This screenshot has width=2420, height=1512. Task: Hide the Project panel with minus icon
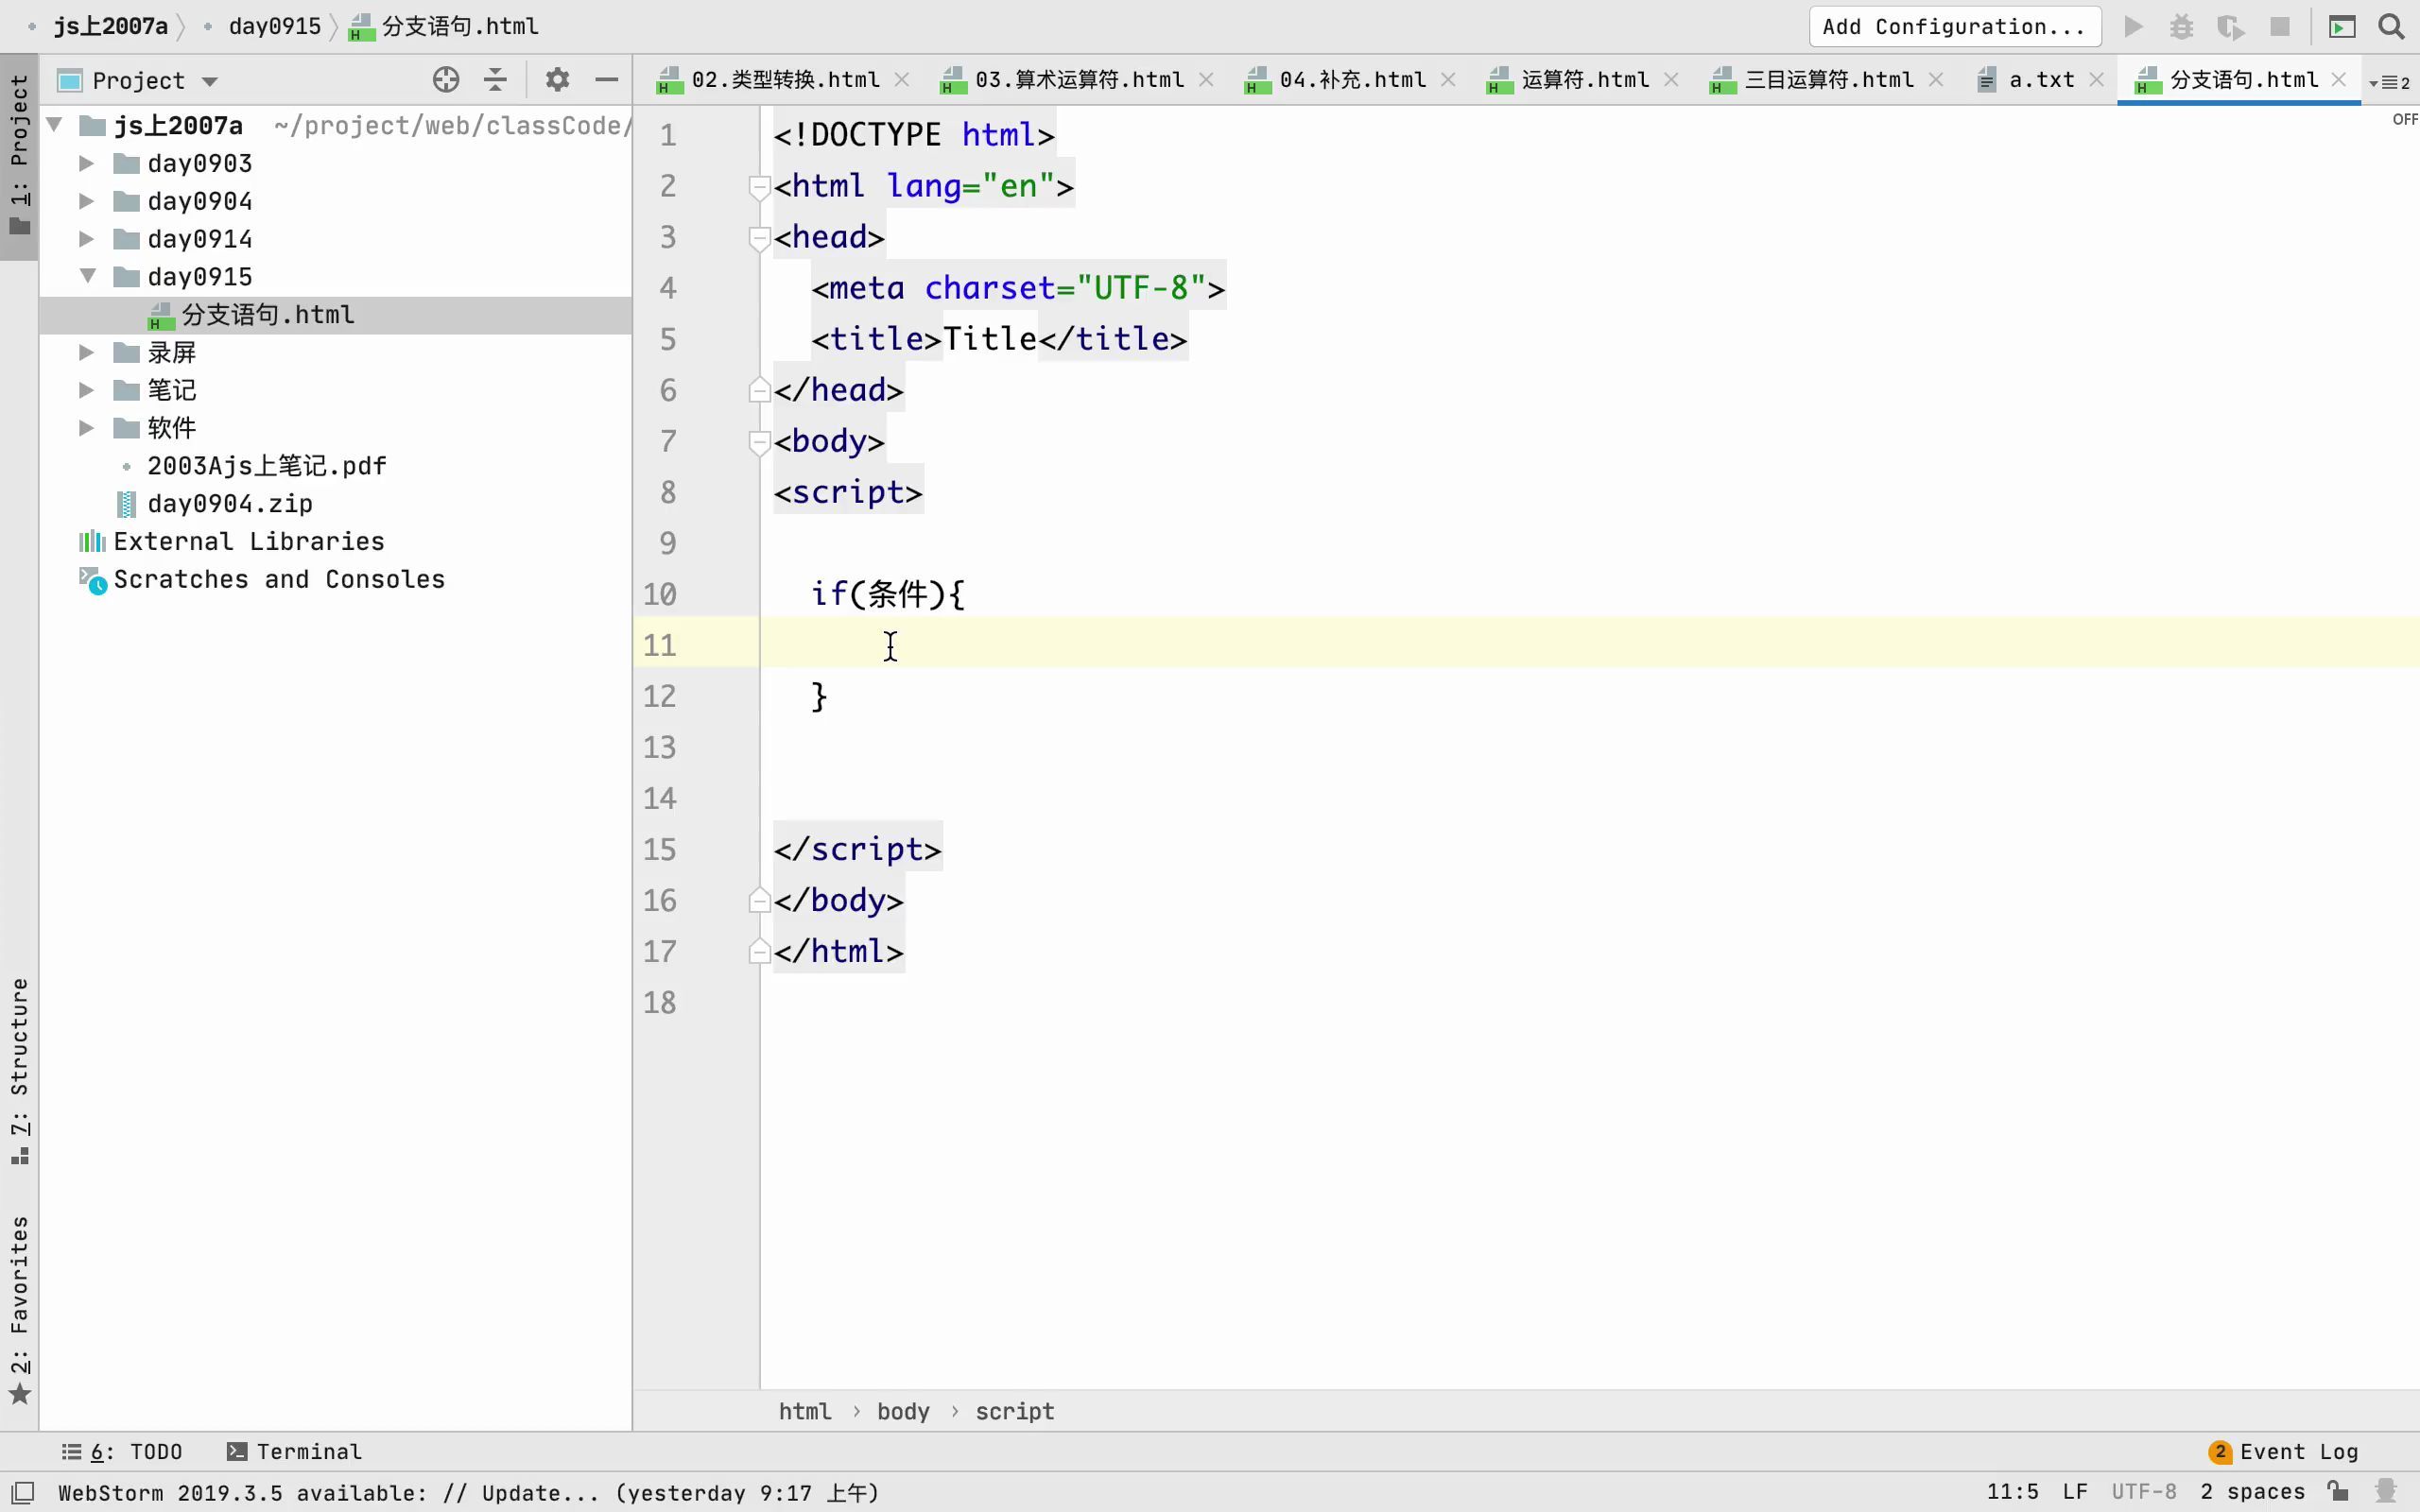[606, 80]
